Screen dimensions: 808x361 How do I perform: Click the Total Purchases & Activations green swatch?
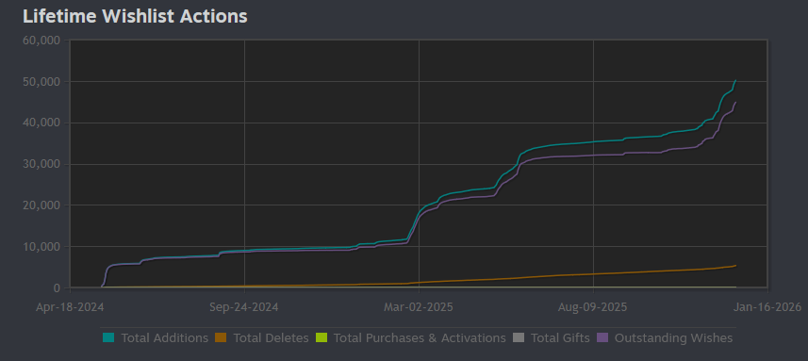322,338
